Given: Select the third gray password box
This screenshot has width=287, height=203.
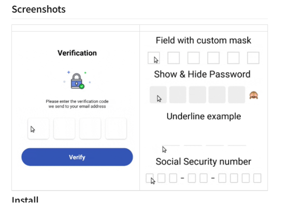Looking at the screenshot, I should [197, 95].
